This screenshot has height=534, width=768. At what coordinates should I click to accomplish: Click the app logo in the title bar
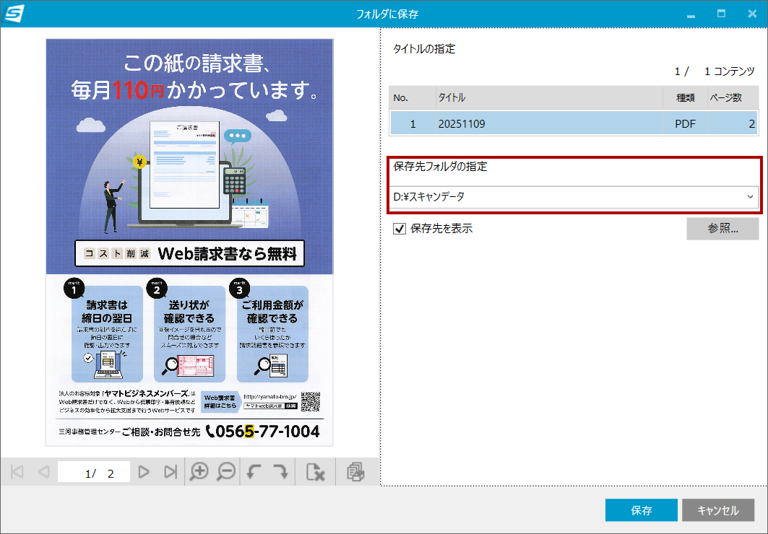tap(12, 12)
